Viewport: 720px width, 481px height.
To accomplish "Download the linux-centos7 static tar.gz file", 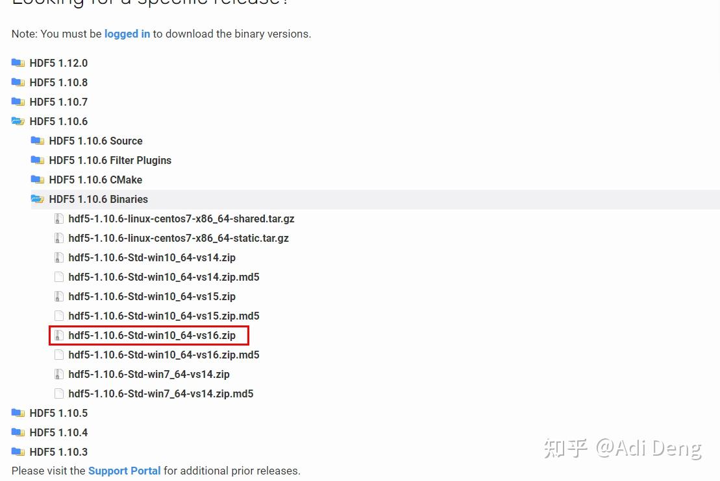I will tap(179, 238).
